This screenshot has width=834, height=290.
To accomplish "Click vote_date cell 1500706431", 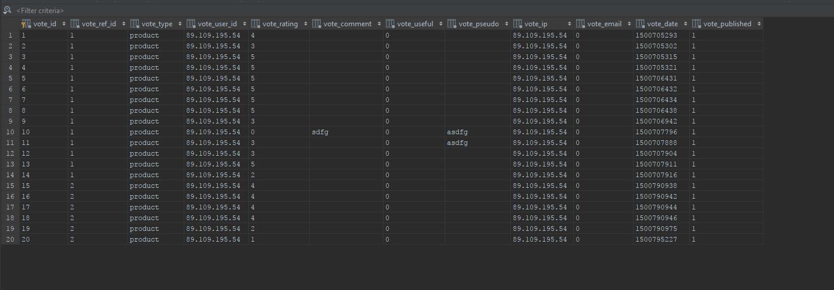I will tap(661, 78).
